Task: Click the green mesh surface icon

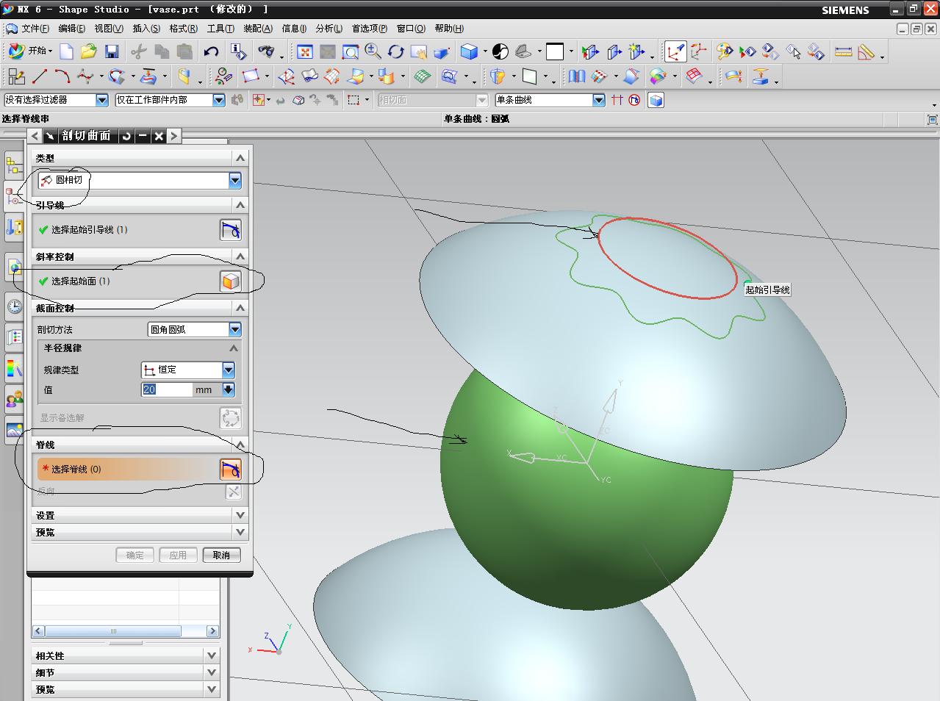Action: 422,76
